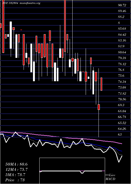The height and width of the screenshot is (184, 131).
Task: Select the 76.8 price axis label
Action: (x=121, y=70)
